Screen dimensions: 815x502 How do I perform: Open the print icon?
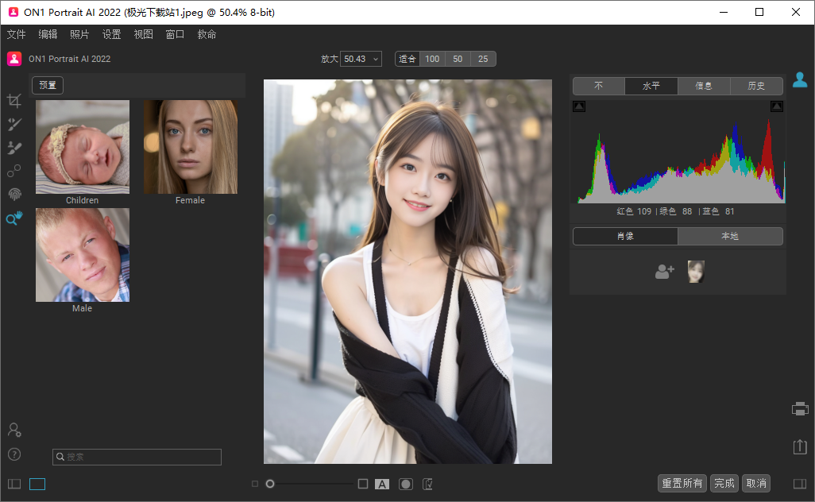tap(800, 409)
